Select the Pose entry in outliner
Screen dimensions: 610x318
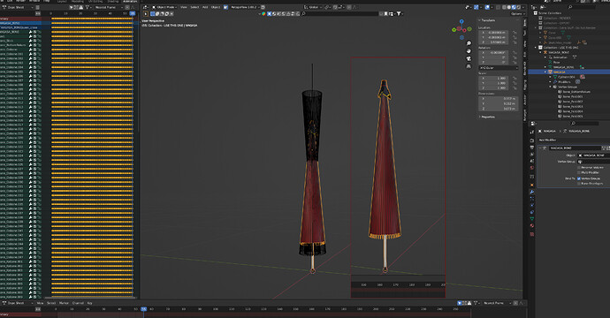[x=556, y=62]
